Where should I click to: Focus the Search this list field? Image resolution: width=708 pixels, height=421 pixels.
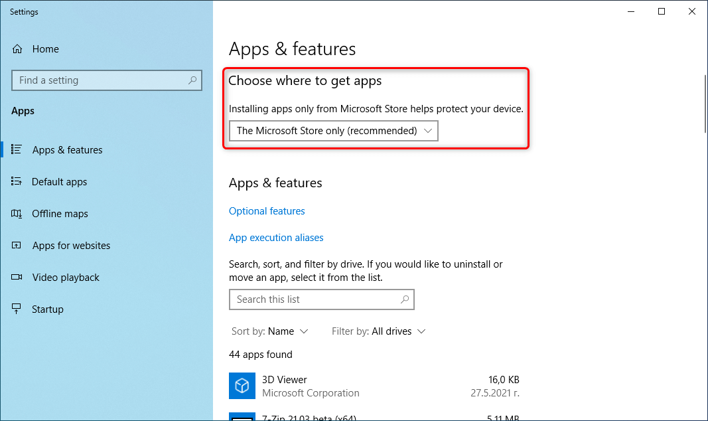[322, 299]
